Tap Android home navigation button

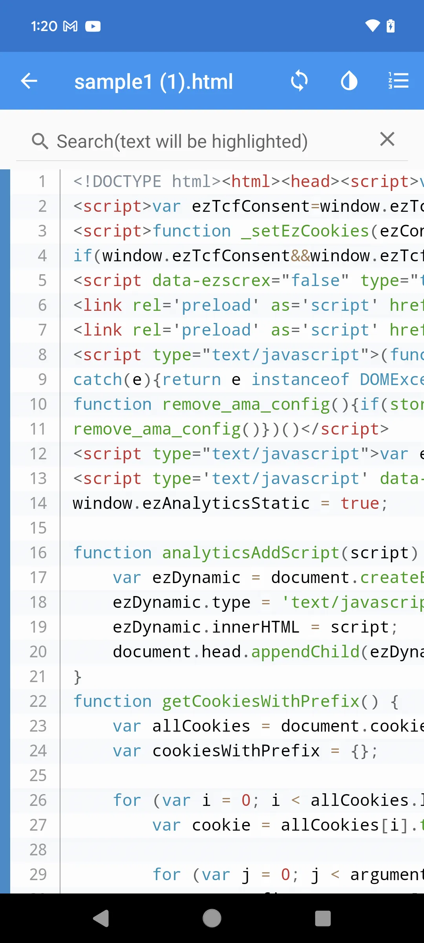pyautogui.click(x=212, y=918)
